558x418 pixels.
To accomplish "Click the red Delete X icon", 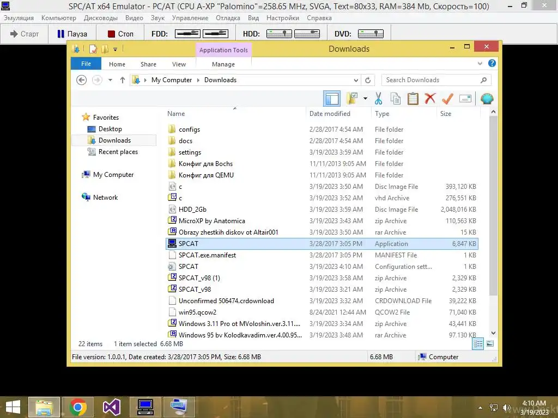I will pos(430,98).
